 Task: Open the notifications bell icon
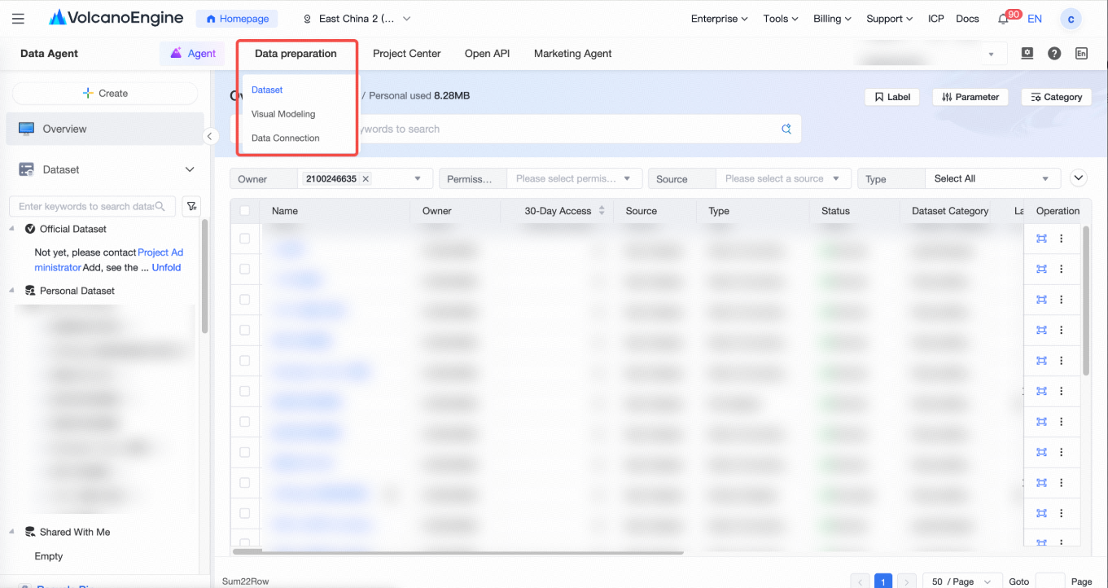1003,20
